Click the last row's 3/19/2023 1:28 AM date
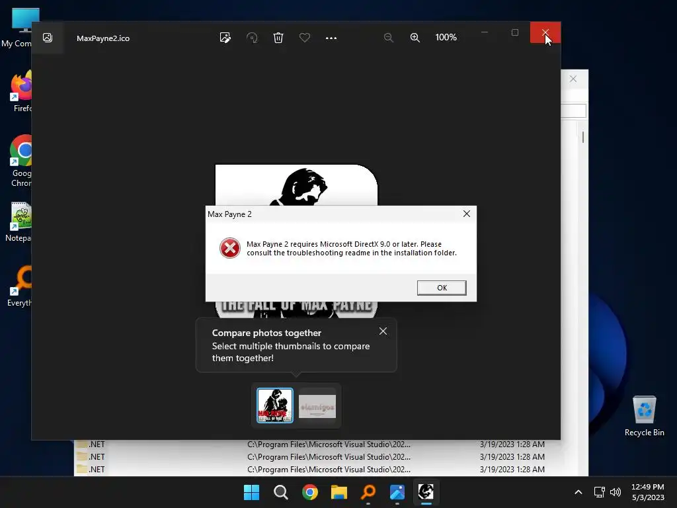 (x=512, y=469)
